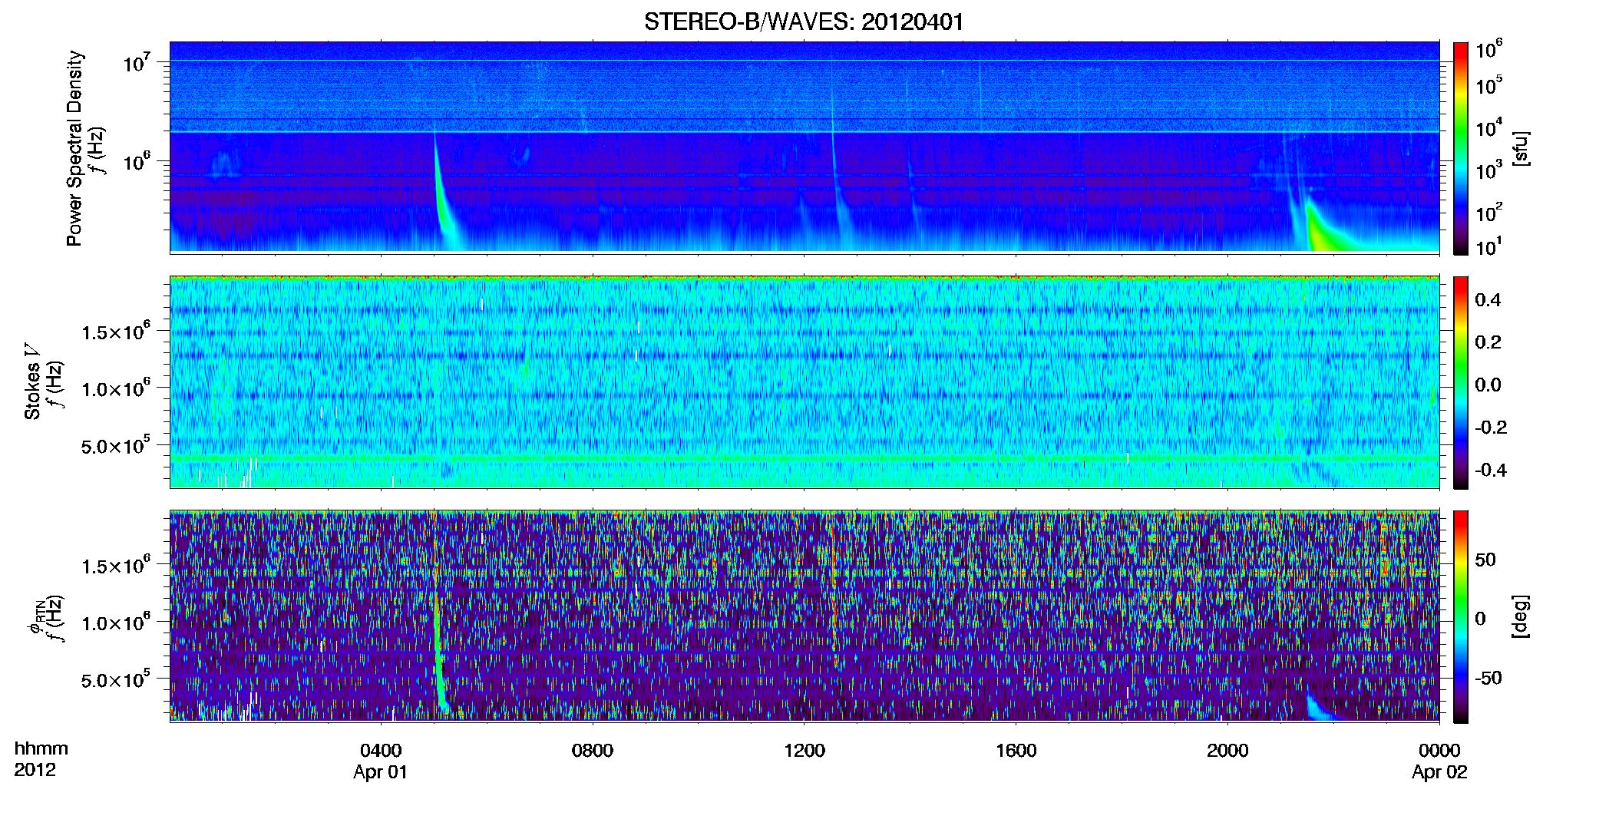Viewport: 1609px width, 829px height.
Task: Click the 1200 time axis label
Action: coord(804,751)
